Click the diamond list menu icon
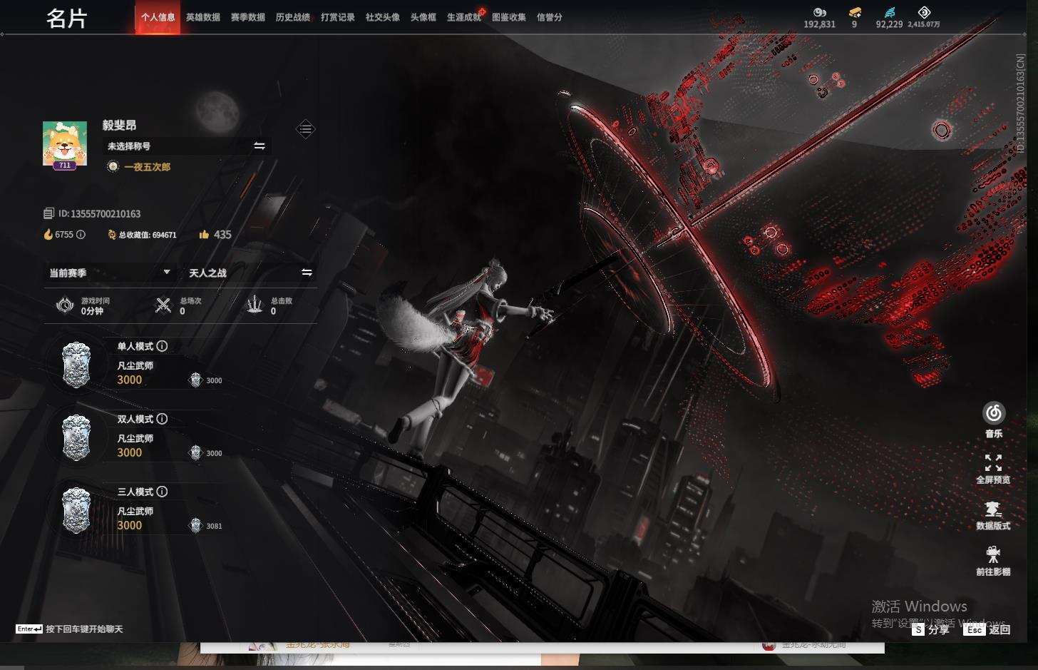 (x=305, y=129)
